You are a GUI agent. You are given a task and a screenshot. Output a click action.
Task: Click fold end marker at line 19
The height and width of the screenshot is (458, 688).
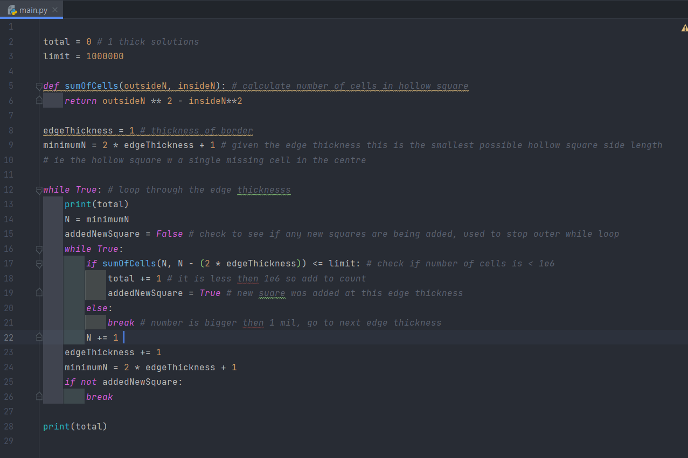(x=39, y=293)
